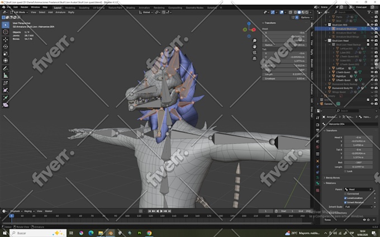Select the Shear tool
380x237 pixels.
coord(6,105)
